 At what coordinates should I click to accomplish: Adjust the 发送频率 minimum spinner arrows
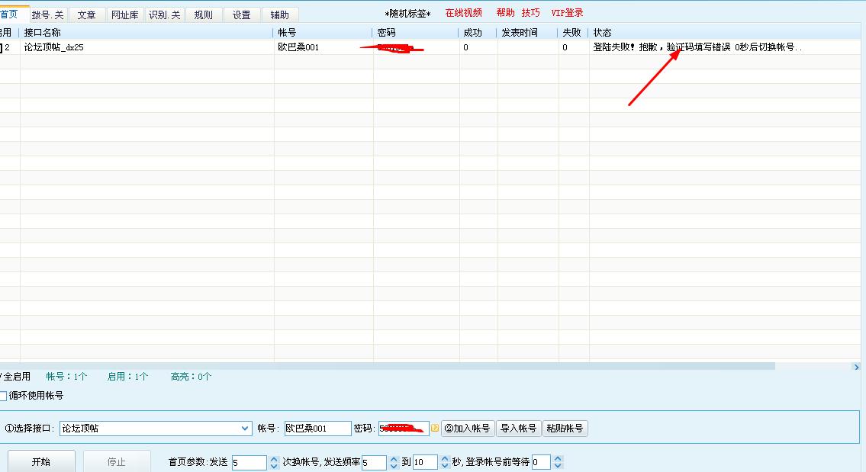click(394, 462)
